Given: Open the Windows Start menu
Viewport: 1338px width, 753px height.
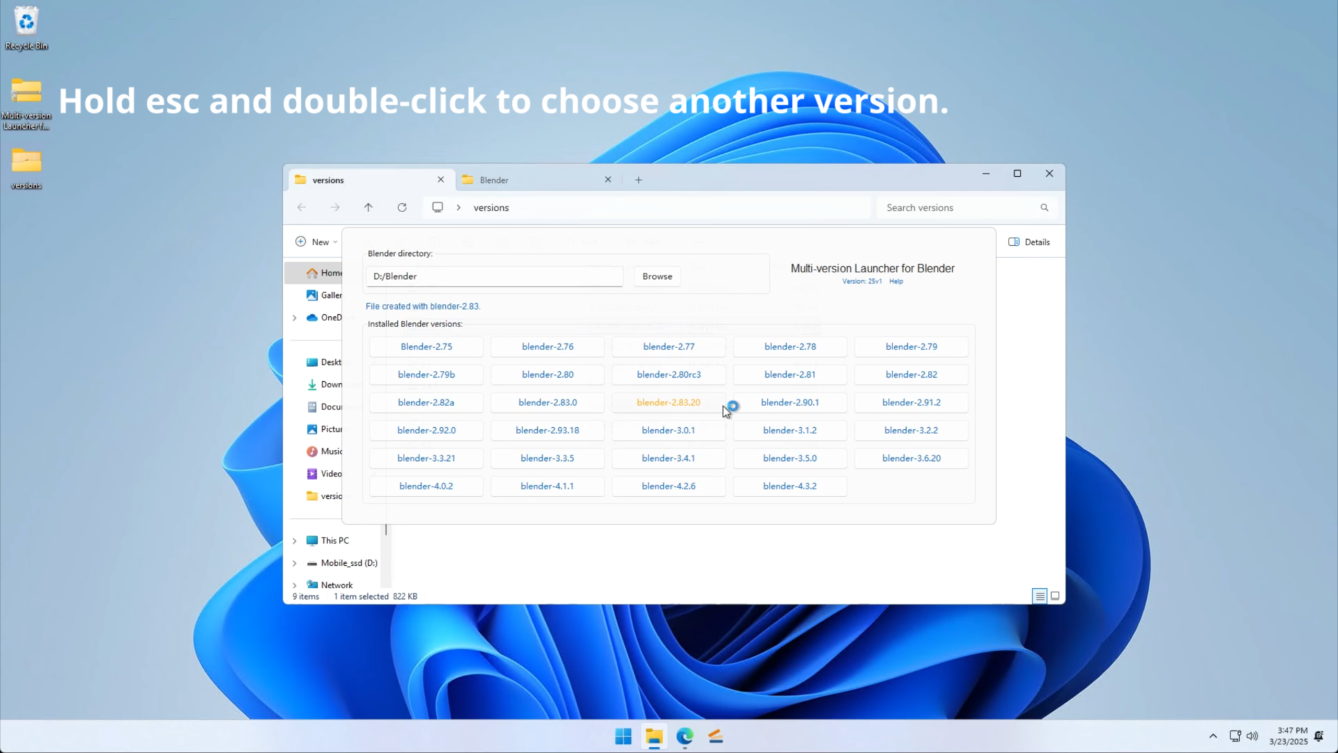Looking at the screenshot, I should tap(623, 736).
